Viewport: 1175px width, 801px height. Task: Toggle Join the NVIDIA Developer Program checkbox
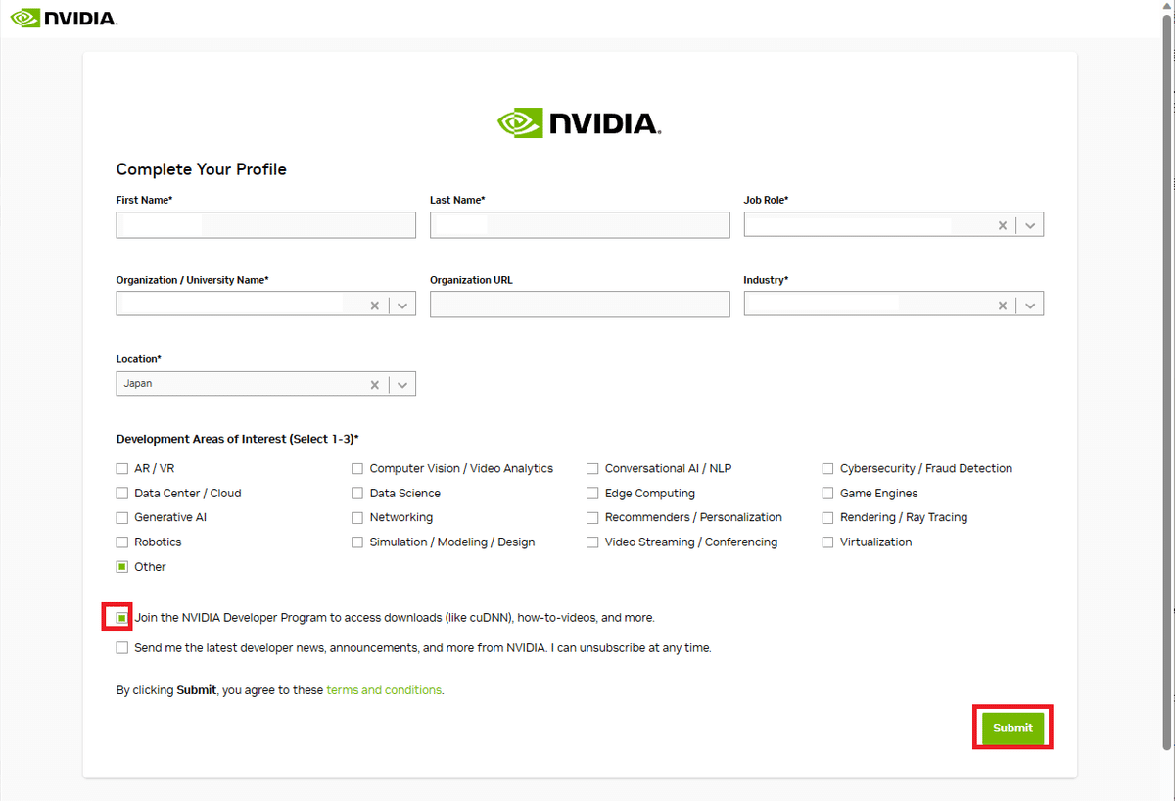pos(122,618)
